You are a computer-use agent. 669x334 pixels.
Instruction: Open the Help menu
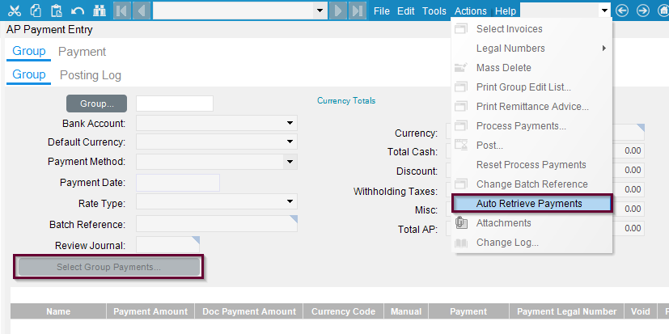point(506,11)
